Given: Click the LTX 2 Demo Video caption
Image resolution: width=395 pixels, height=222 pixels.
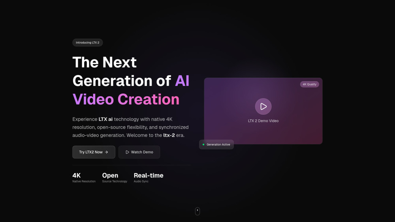Looking at the screenshot, I should point(263,121).
